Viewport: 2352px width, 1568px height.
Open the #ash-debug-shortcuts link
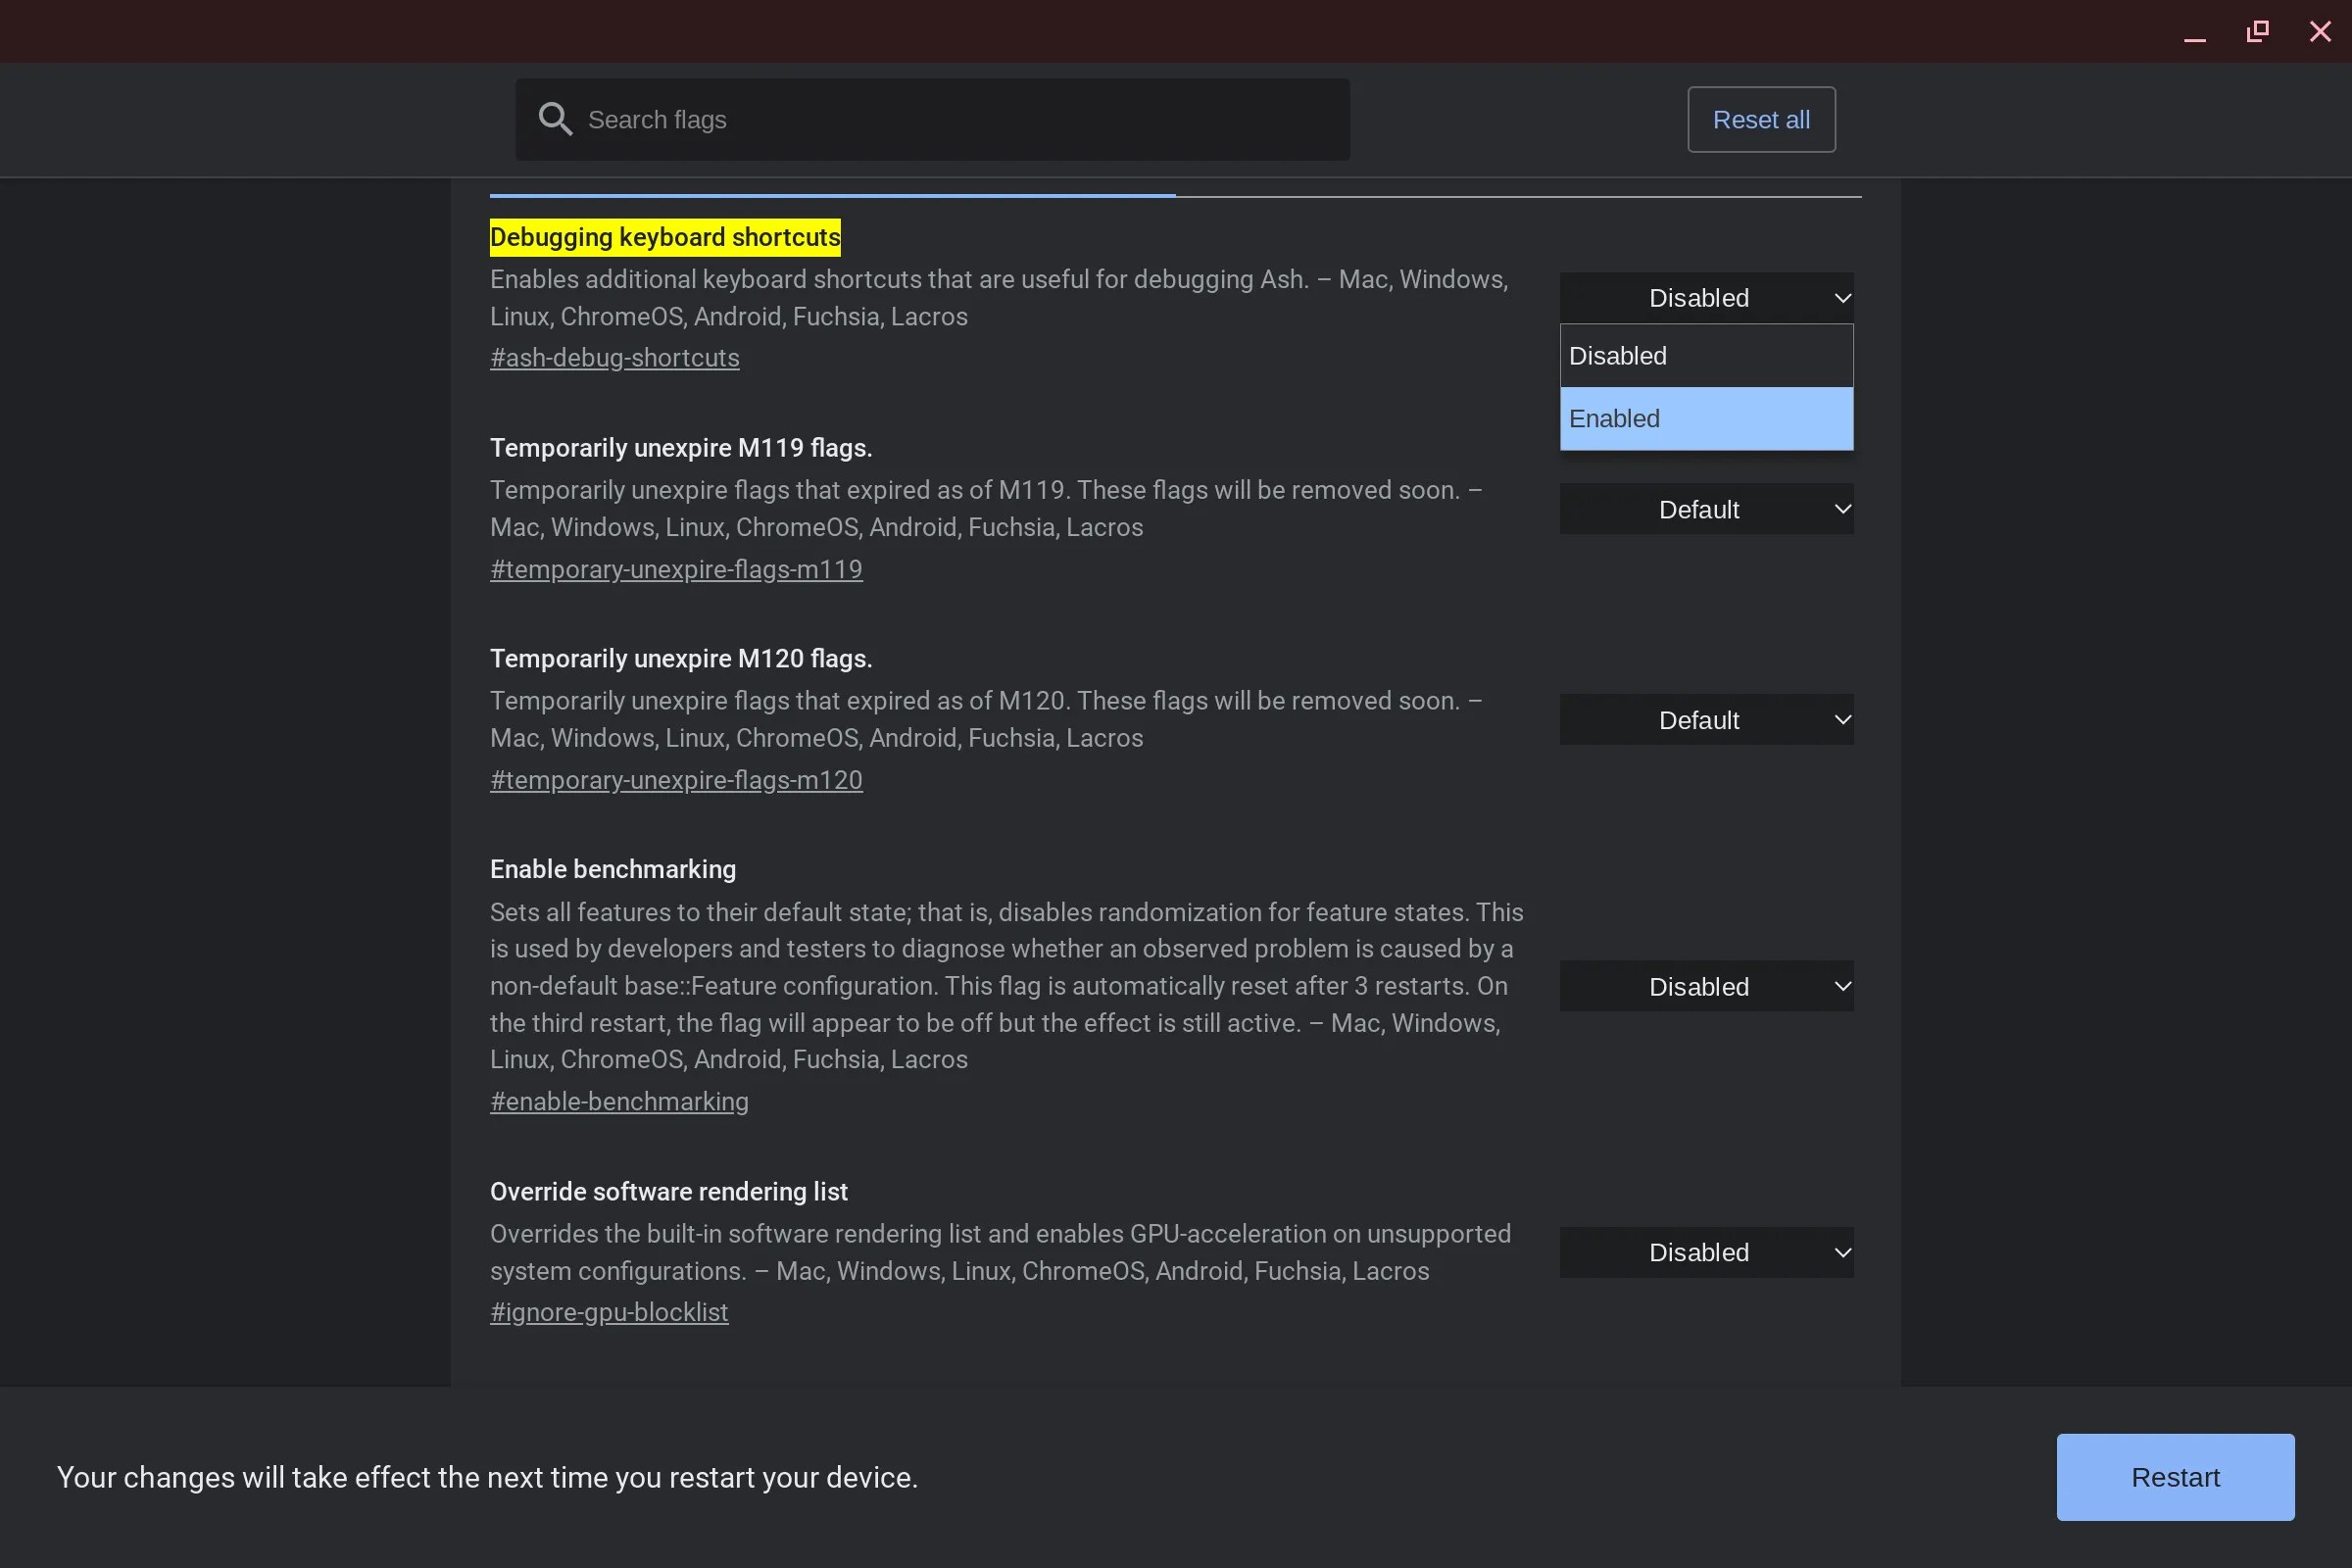click(x=614, y=357)
